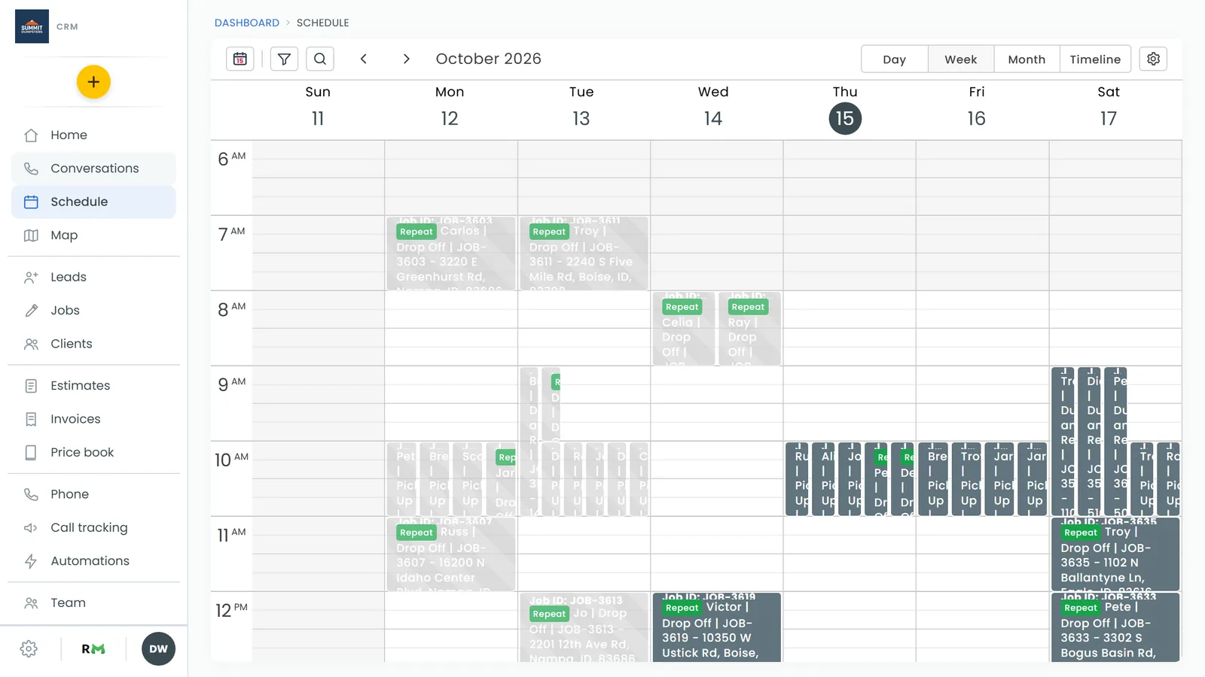Open the Estimates page
Image resolution: width=1205 pixels, height=677 pixels.
click(93, 386)
